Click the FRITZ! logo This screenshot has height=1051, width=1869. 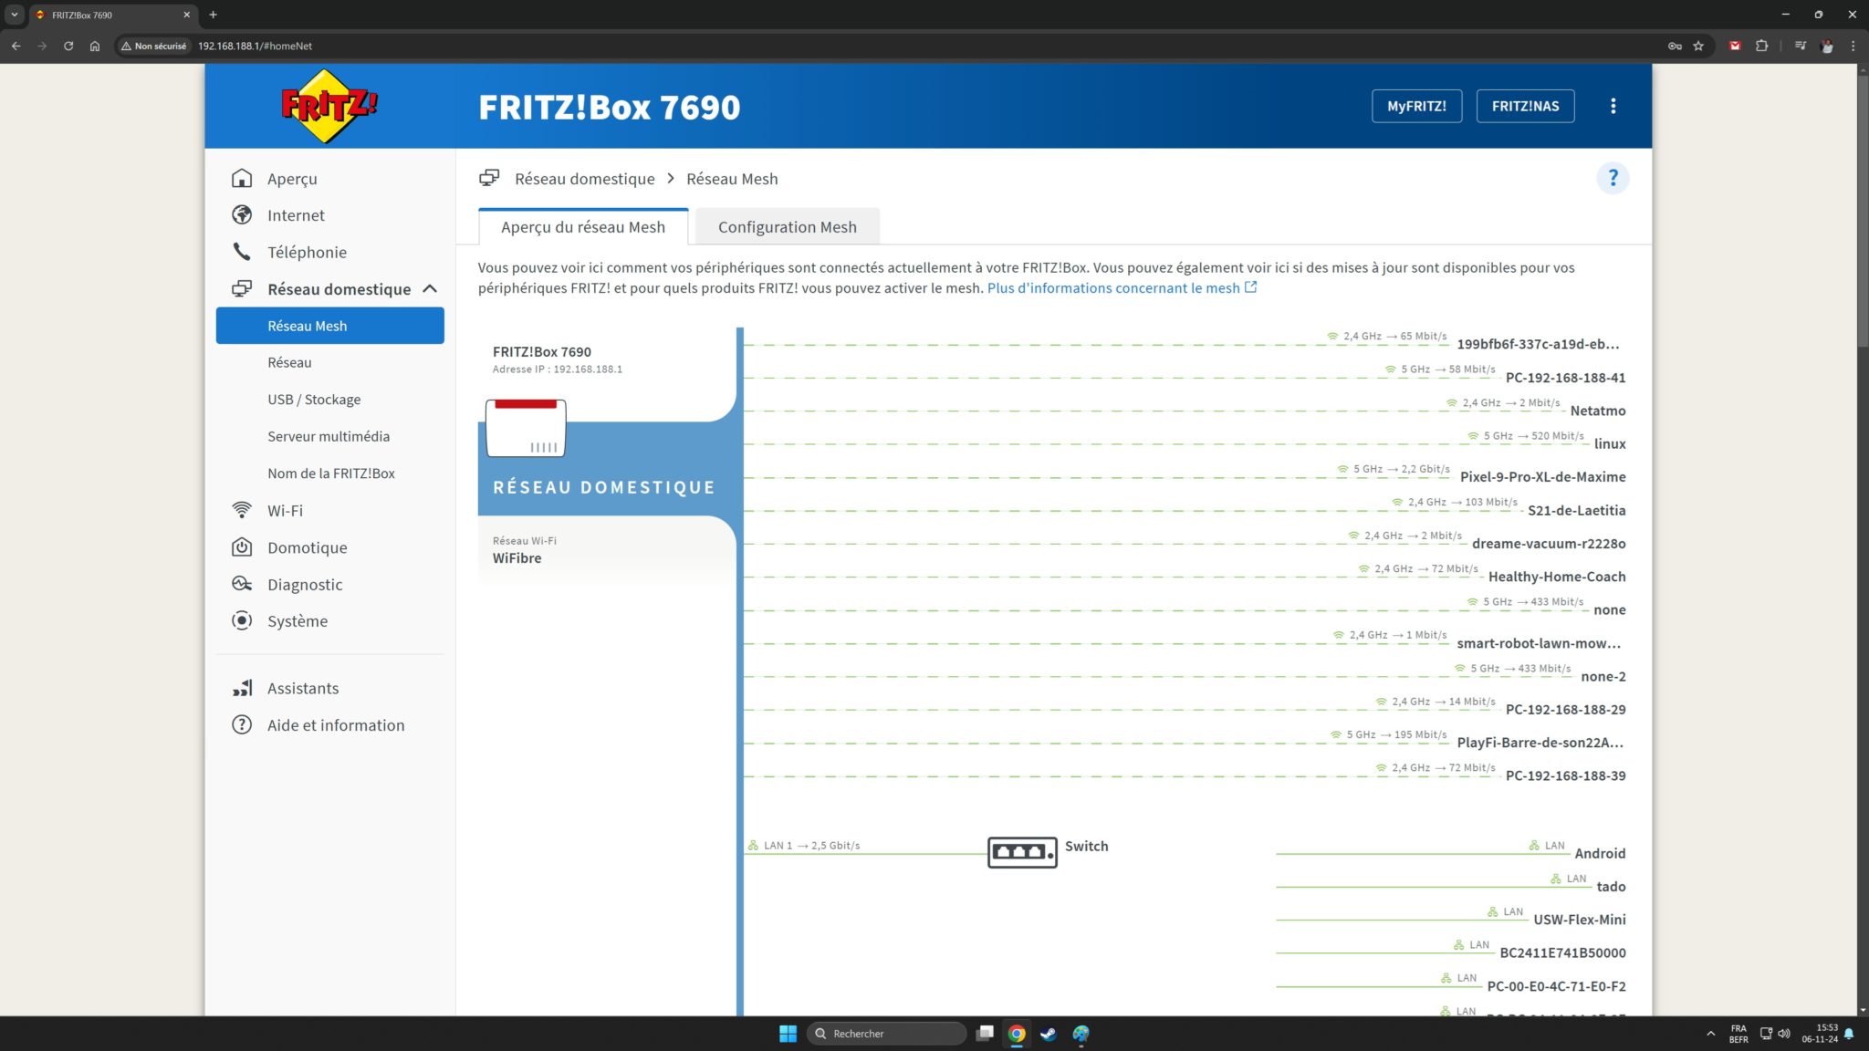[329, 107]
